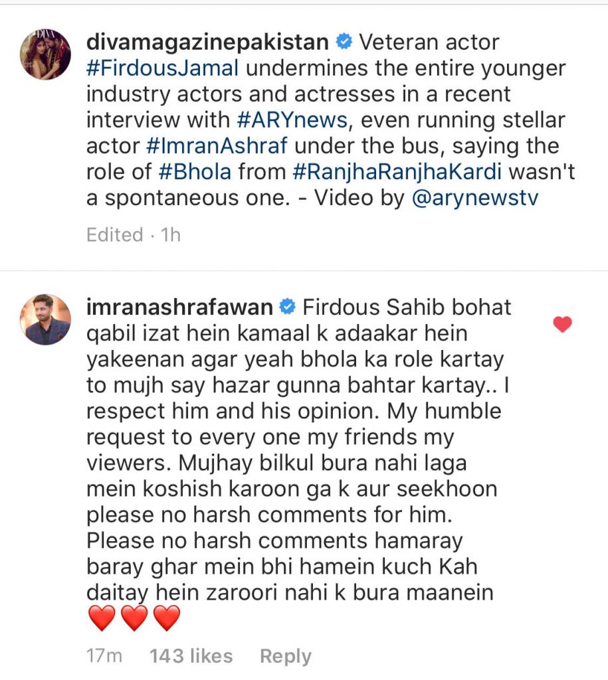
Task: Unlike imranashrafawan's comment with red heart
Action: 562,324
